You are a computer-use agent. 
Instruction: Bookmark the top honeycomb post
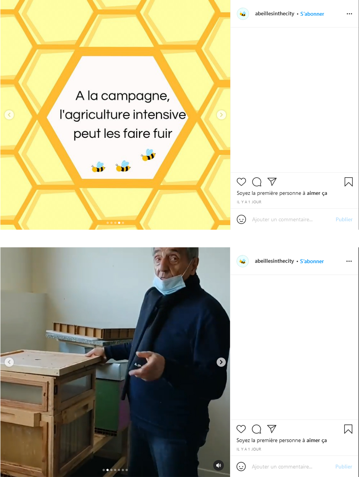(x=348, y=182)
